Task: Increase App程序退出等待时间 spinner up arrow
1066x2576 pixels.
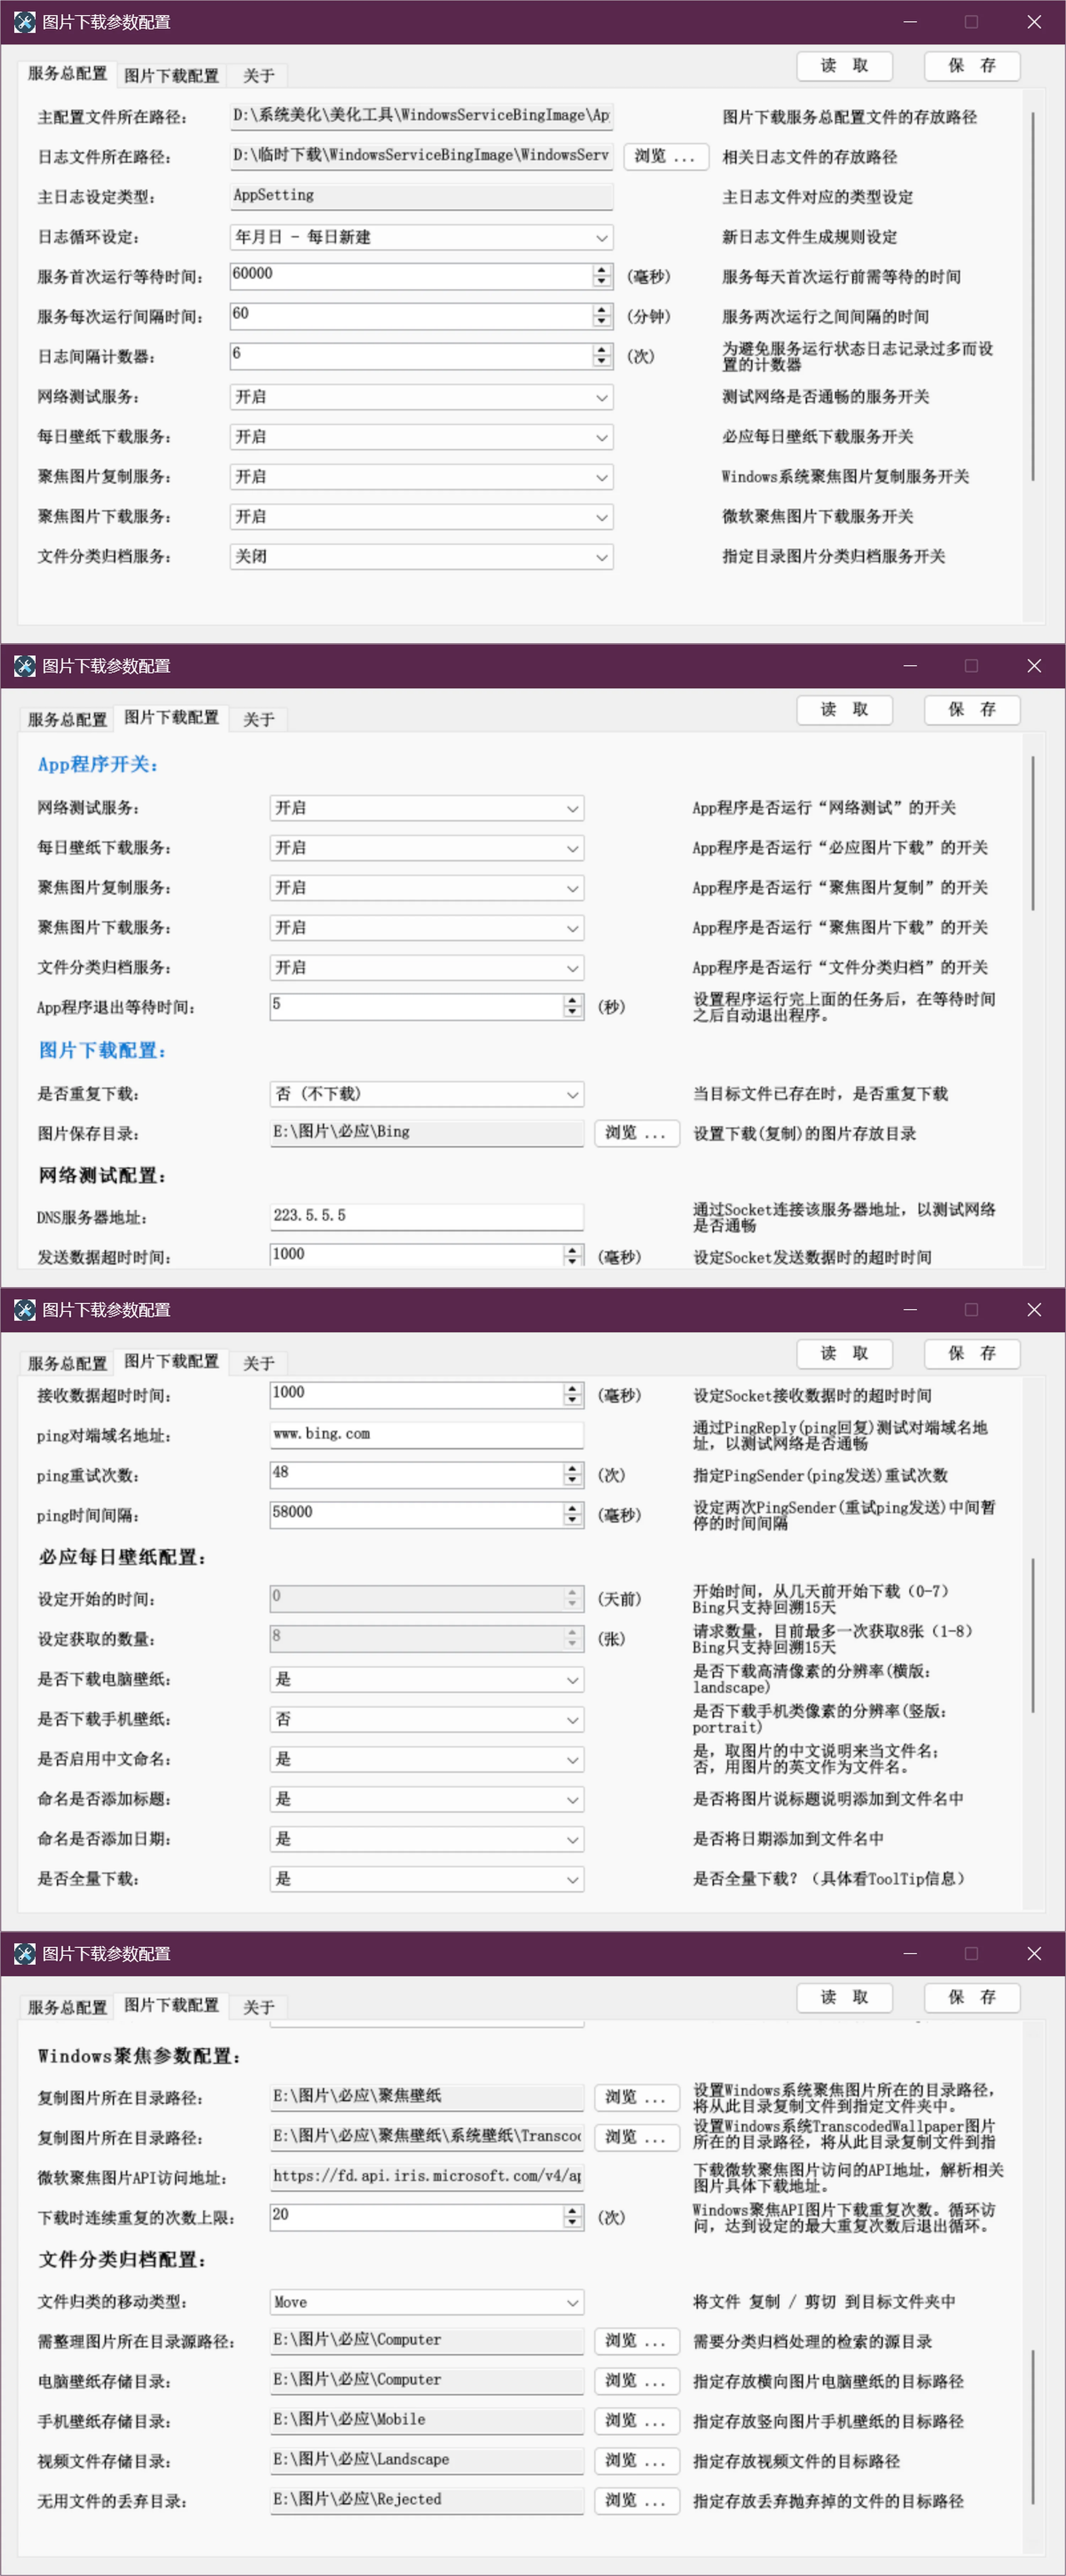Action: (x=572, y=1000)
